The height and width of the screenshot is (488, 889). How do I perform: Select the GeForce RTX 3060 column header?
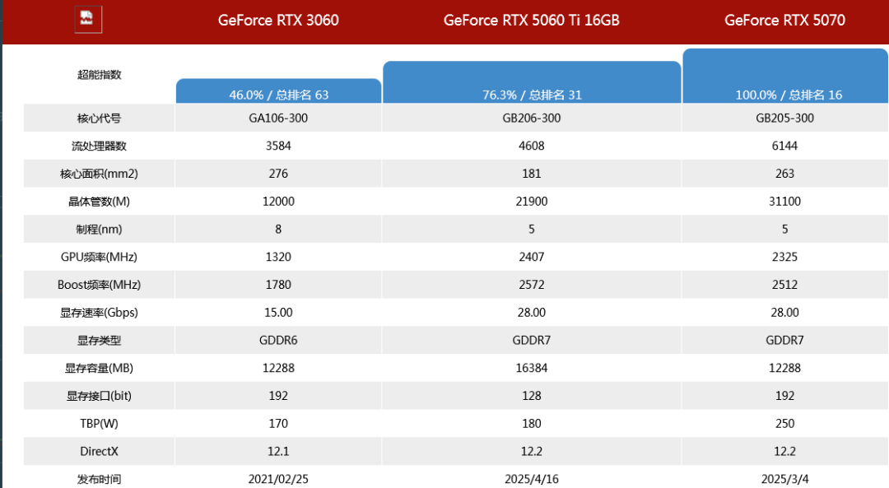point(278,21)
